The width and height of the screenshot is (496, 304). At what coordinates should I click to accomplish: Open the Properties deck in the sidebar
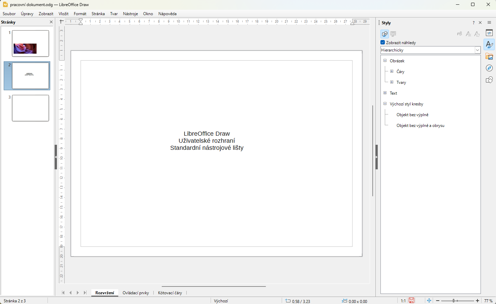pyautogui.click(x=489, y=33)
